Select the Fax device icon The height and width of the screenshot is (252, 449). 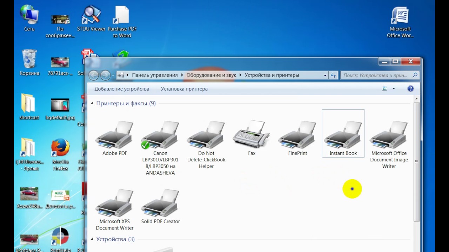click(x=252, y=138)
